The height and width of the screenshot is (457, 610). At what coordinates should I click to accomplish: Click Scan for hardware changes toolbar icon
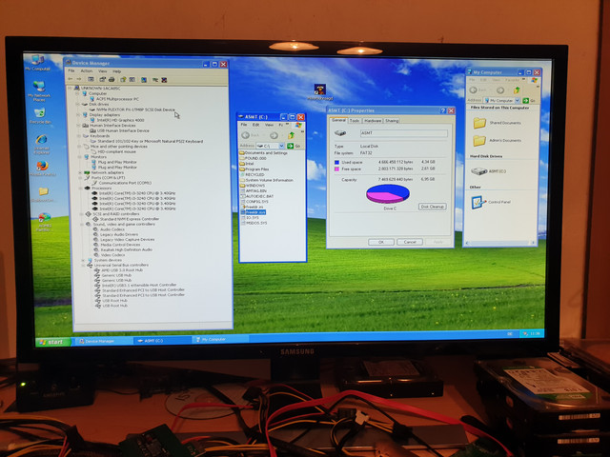(144, 80)
